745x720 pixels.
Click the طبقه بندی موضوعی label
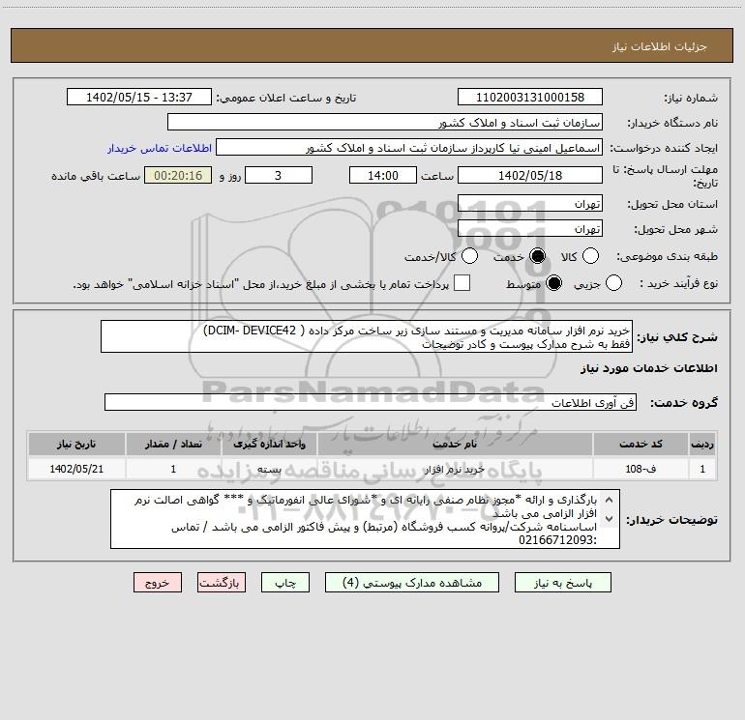click(x=667, y=257)
